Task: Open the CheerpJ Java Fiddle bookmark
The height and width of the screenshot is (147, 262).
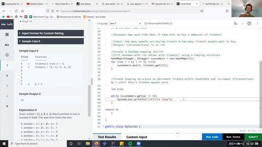Action: [95, 17]
